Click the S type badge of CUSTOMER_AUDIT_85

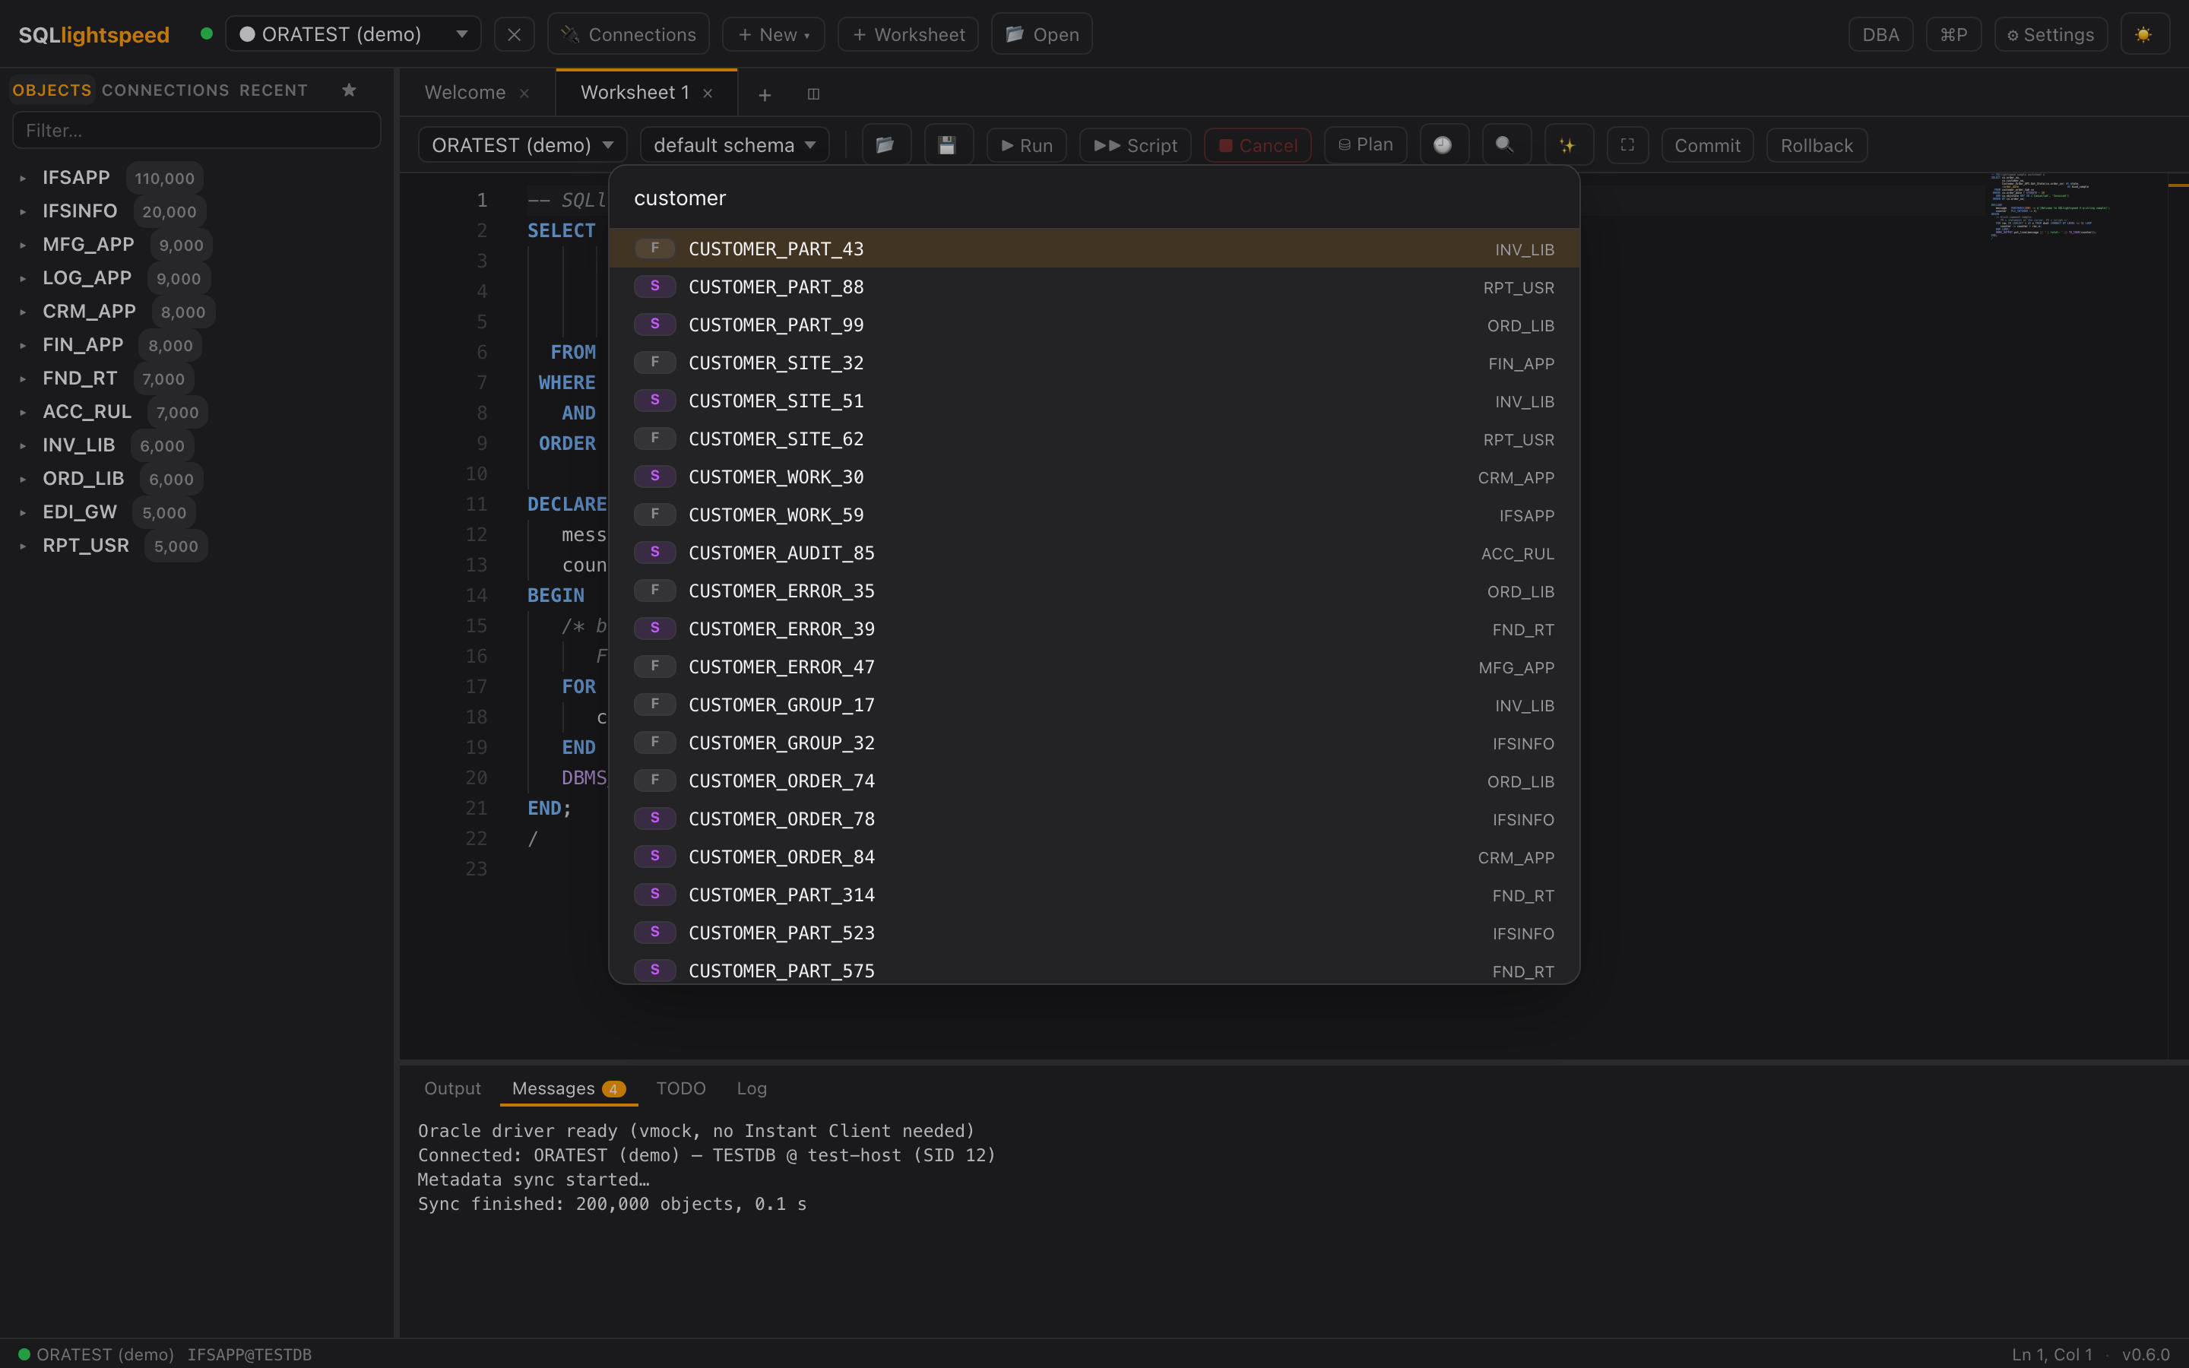(x=655, y=552)
